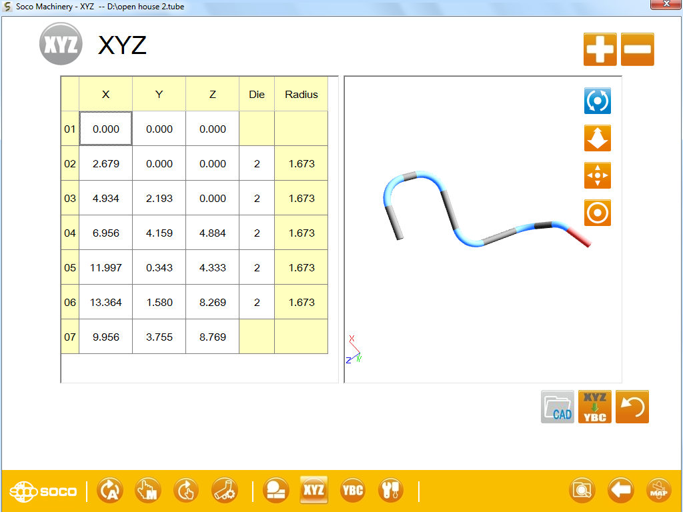Select the XYZ tab in bottom toolbar
The image size is (683, 512).
313,491
